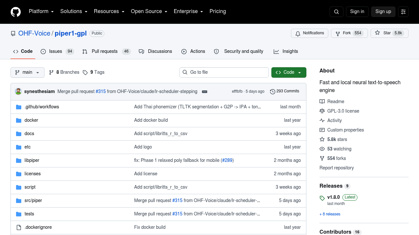Expand the Open Source menu
Image resolution: width=419 pixels, height=235 pixels.
click(x=149, y=11)
